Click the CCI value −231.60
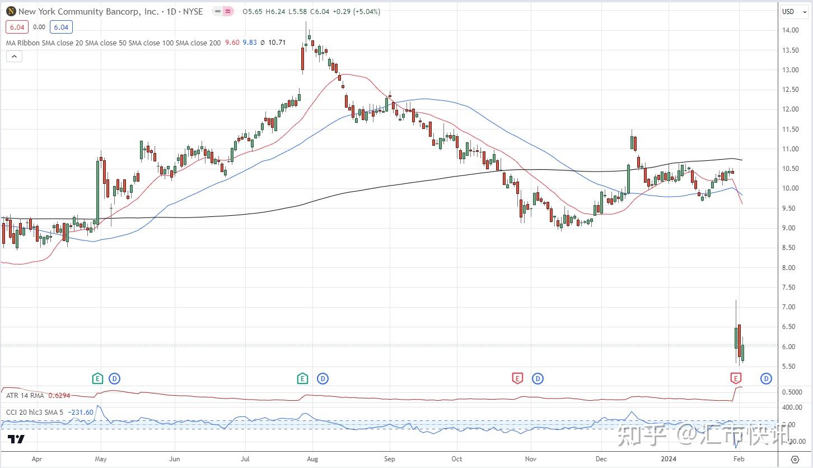The height and width of the screenshot is (468, 813). 80,413
